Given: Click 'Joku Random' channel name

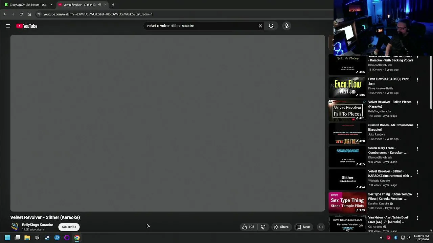Looking at the screenshot, I should click(377, 134).
